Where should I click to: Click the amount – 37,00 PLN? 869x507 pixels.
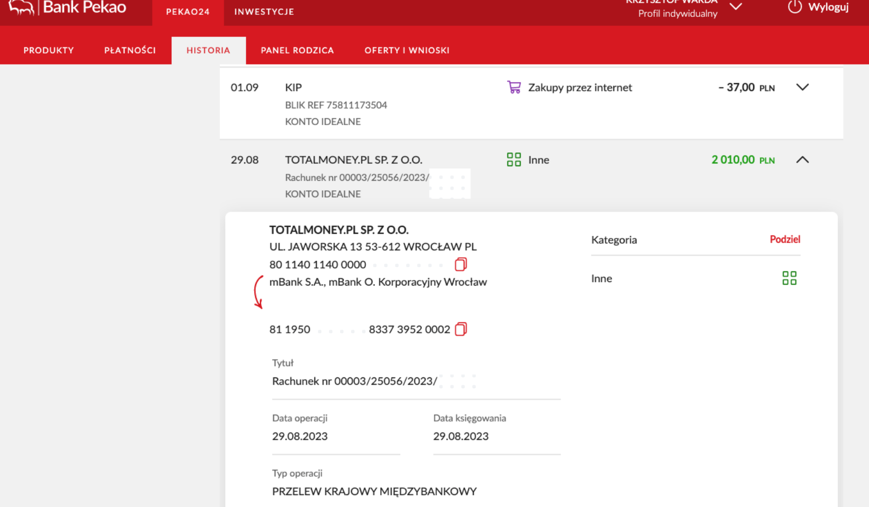(x=746, y=87)
